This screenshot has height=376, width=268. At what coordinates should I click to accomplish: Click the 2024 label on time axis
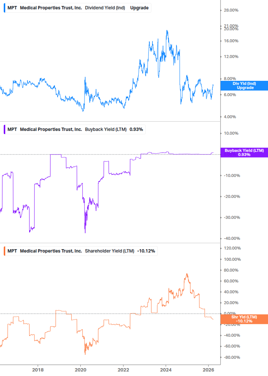click(x=166, y=370)
